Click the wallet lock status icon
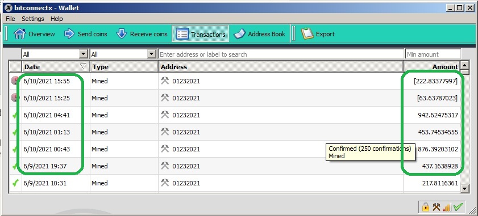Image resolution: width=478 pixels, height=216 pixels. click(425, 207)
